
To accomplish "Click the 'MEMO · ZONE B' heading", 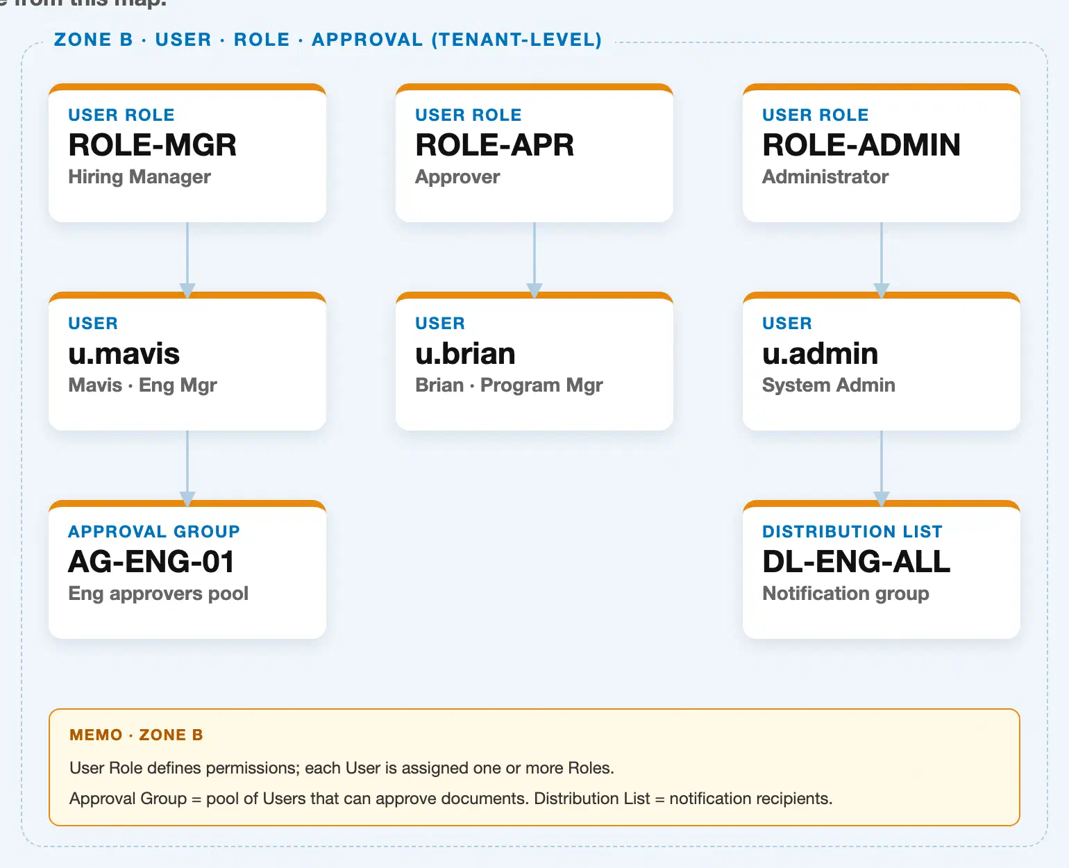I will (x=137, y=735).
